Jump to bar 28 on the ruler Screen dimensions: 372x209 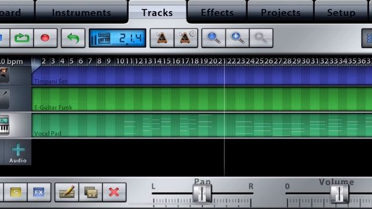coord(287,62)
